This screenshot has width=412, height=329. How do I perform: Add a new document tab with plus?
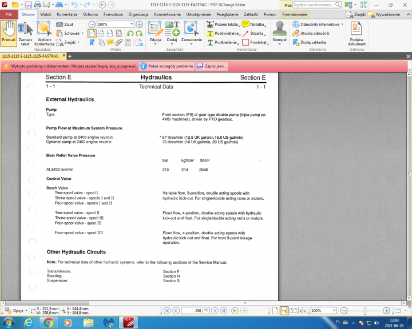(x=70, y=56)
